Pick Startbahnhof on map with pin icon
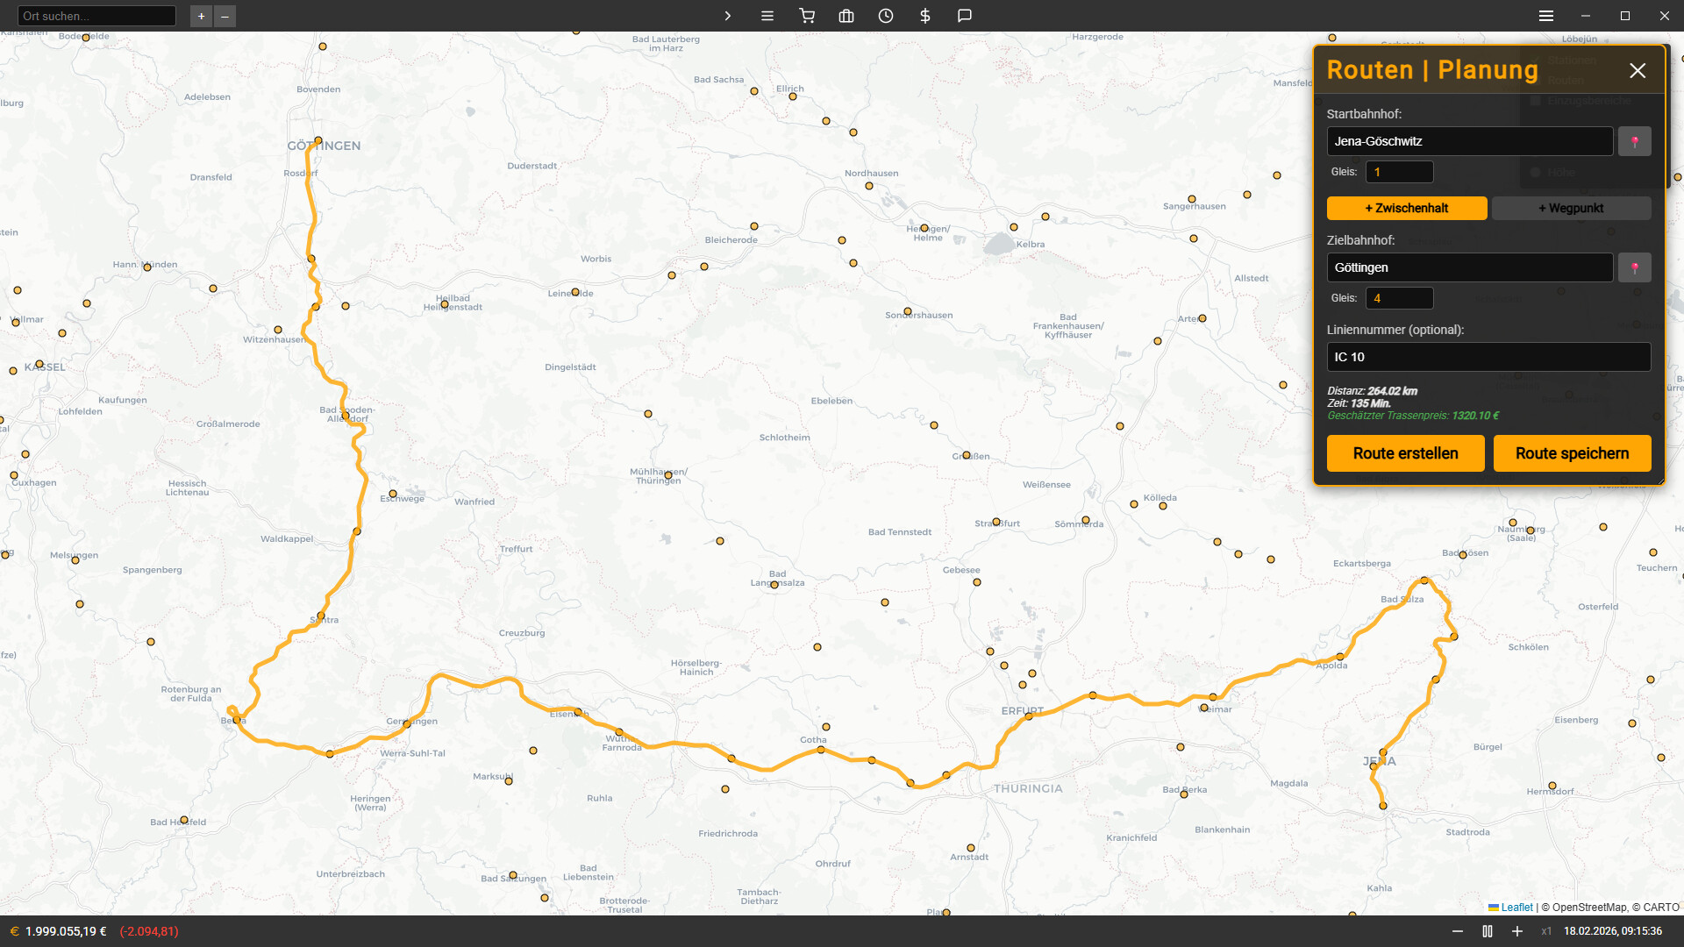This screenshot has height=947, width=1684. click(x=1634, y=141)
